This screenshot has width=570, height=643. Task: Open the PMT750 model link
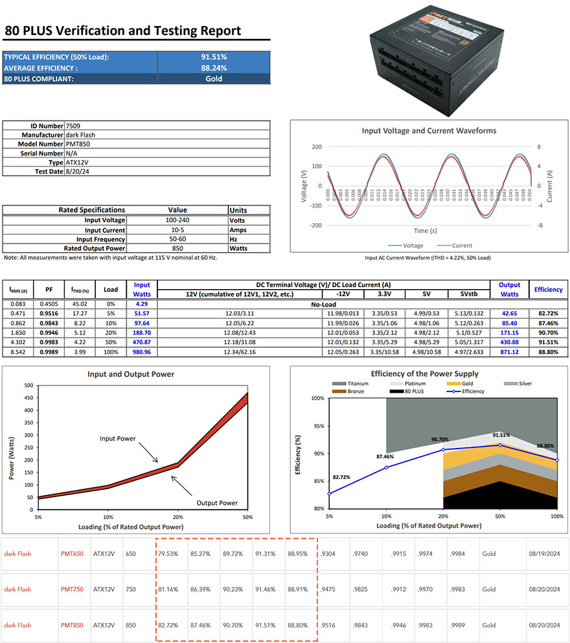click(x=72, y=589)
